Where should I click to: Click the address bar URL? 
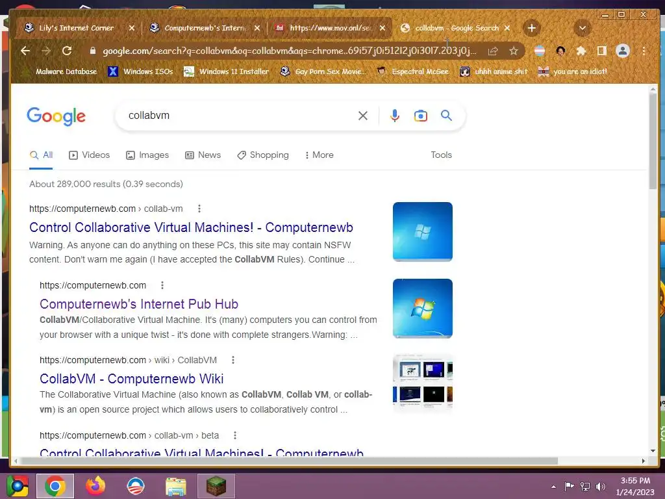coord(289,51)
